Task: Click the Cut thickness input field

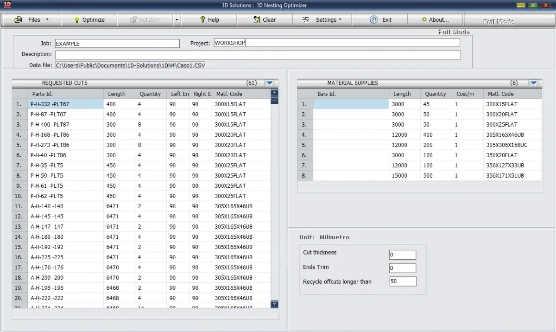Action: click(403, 255)
